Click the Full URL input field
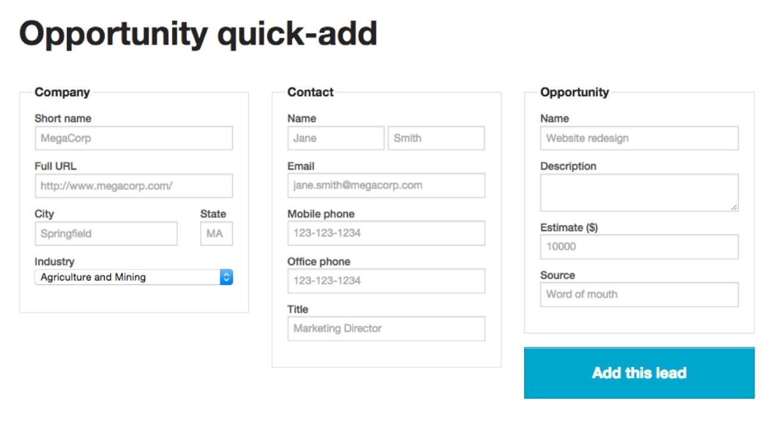763x429 pixels. (134, 186)
